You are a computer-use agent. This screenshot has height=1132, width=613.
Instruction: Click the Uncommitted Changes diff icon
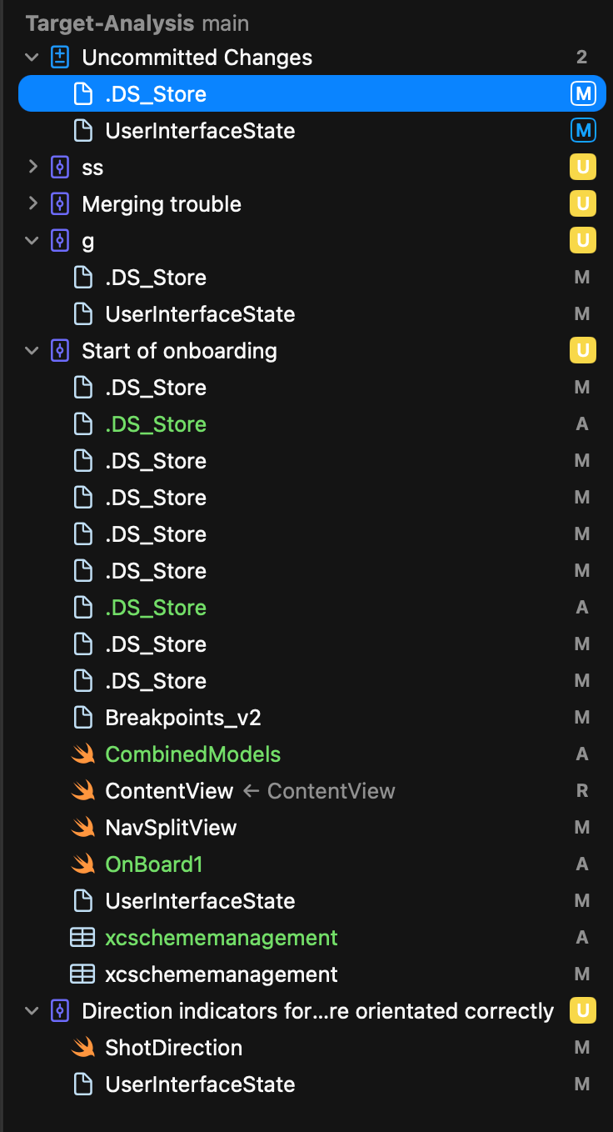(x=60, y=58)
